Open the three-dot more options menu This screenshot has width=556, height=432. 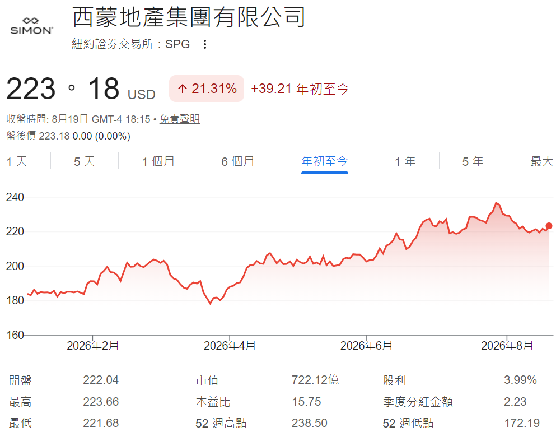coord(204,44)
